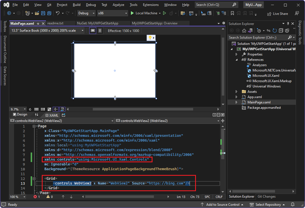Collapse all items in Solution Explorer
Viewport: 305px width, 208px height.
(x=281, y=31)
